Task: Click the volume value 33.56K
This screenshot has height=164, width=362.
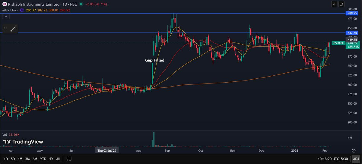Action: pos(14,135)
